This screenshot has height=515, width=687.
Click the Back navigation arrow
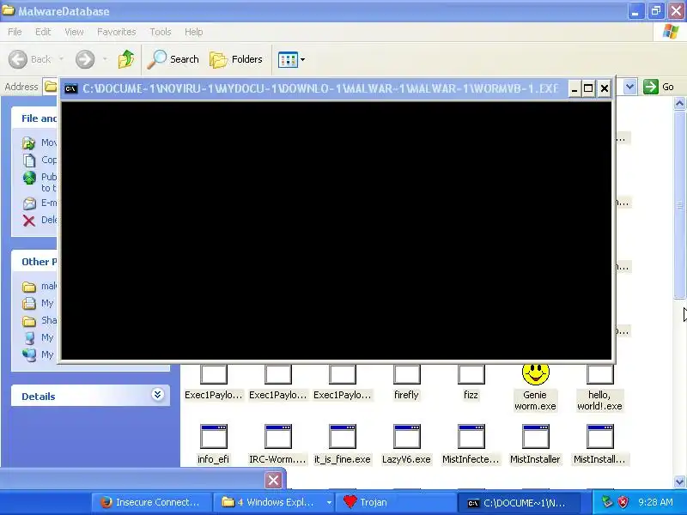(18, 59)
